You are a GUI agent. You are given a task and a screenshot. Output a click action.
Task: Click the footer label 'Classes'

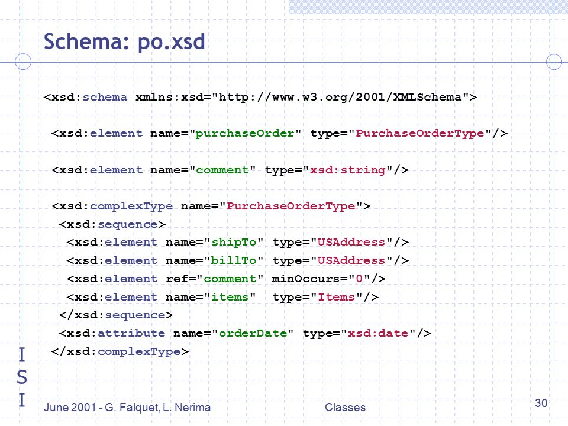pyautogui.click(x=345, y=408)
